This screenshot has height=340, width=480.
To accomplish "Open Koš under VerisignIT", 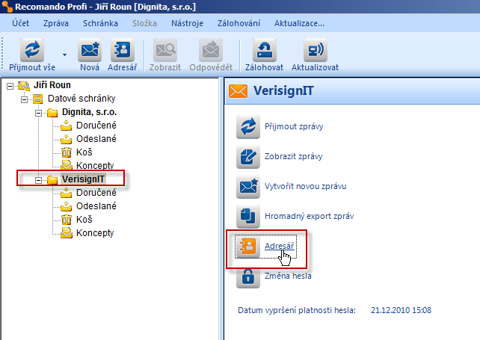I will pyautogui.click(x=84, y=220).
